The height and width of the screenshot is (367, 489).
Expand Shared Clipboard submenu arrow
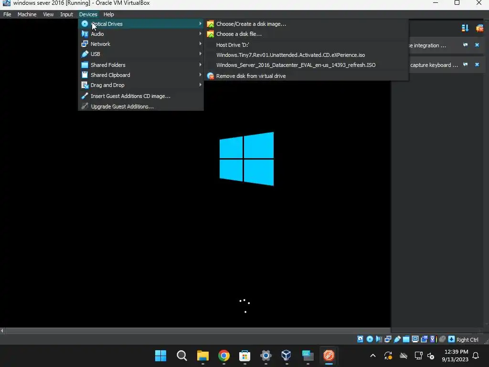(x=200, y=75)
